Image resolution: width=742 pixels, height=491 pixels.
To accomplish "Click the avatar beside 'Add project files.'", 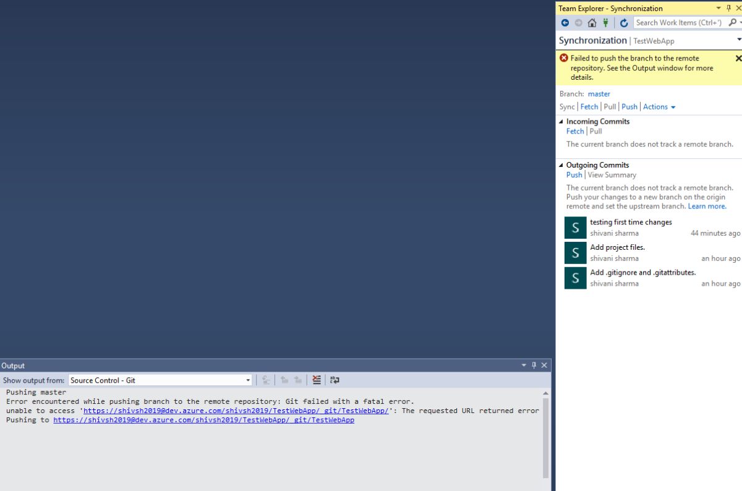I will [x=575, y=253].
